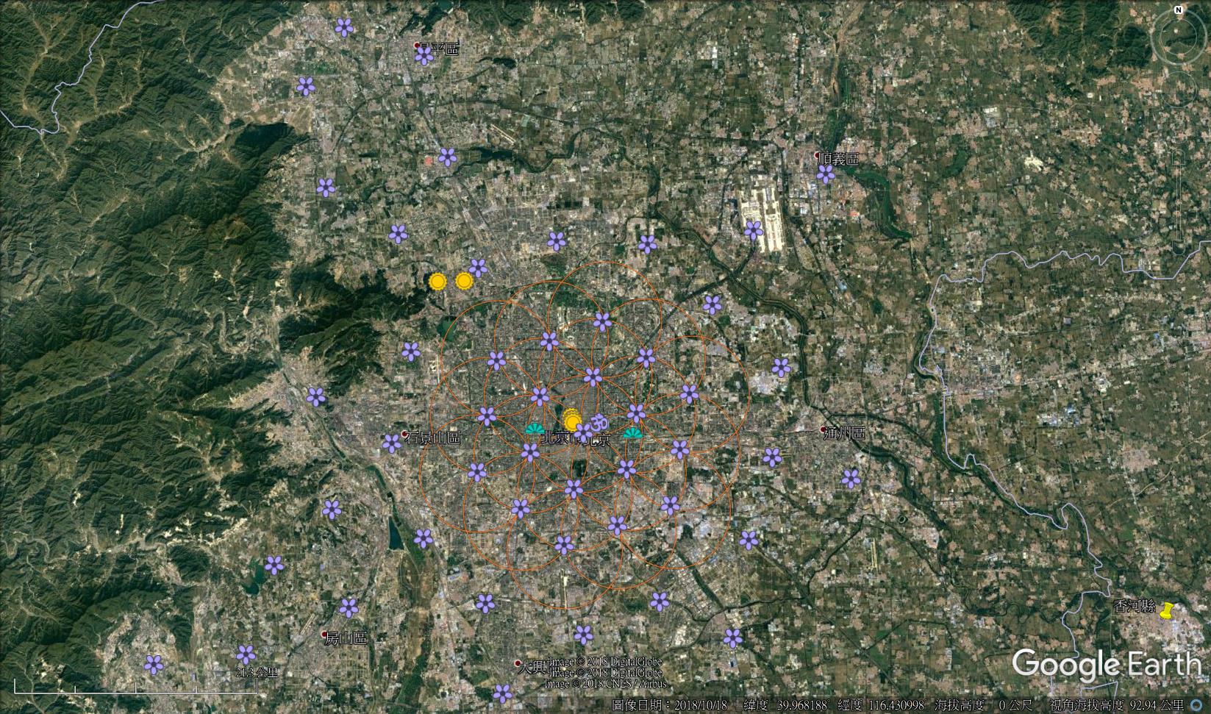Select the teal fan placemark east of 北京市

[x=632, y=433]
